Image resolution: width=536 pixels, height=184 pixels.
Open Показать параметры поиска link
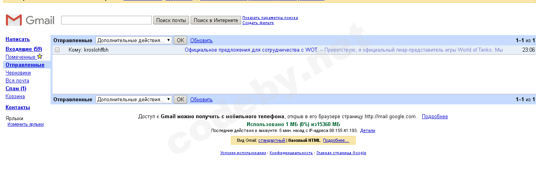coord(270,18)
